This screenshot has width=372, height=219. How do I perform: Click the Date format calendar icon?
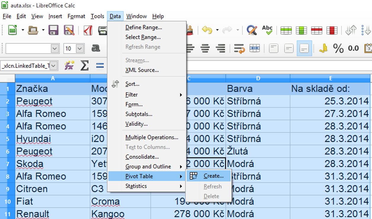pyautogui.click(x=368, y=48)
